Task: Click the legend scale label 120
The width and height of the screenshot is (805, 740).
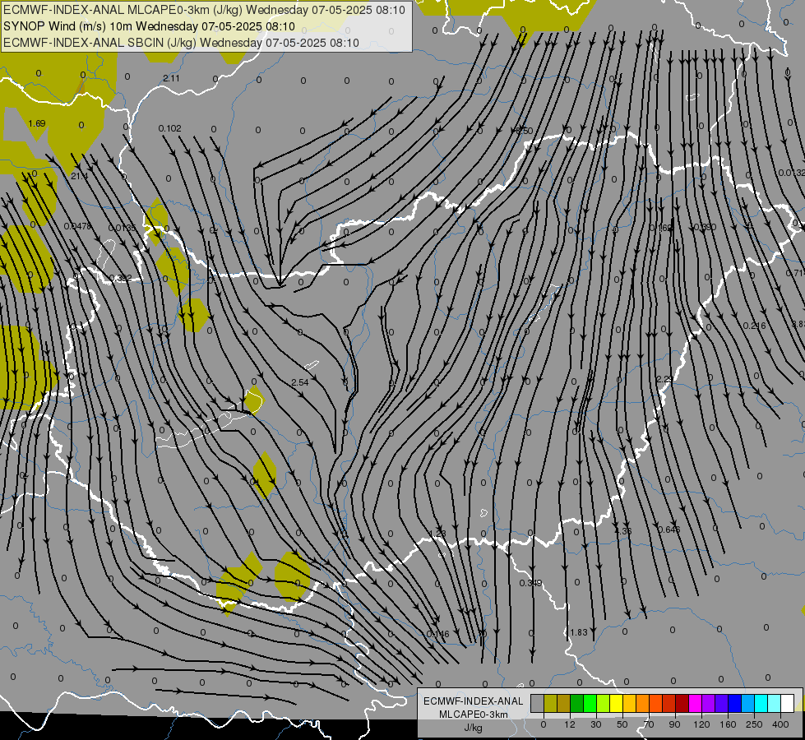Action: (x=701, y=724)
